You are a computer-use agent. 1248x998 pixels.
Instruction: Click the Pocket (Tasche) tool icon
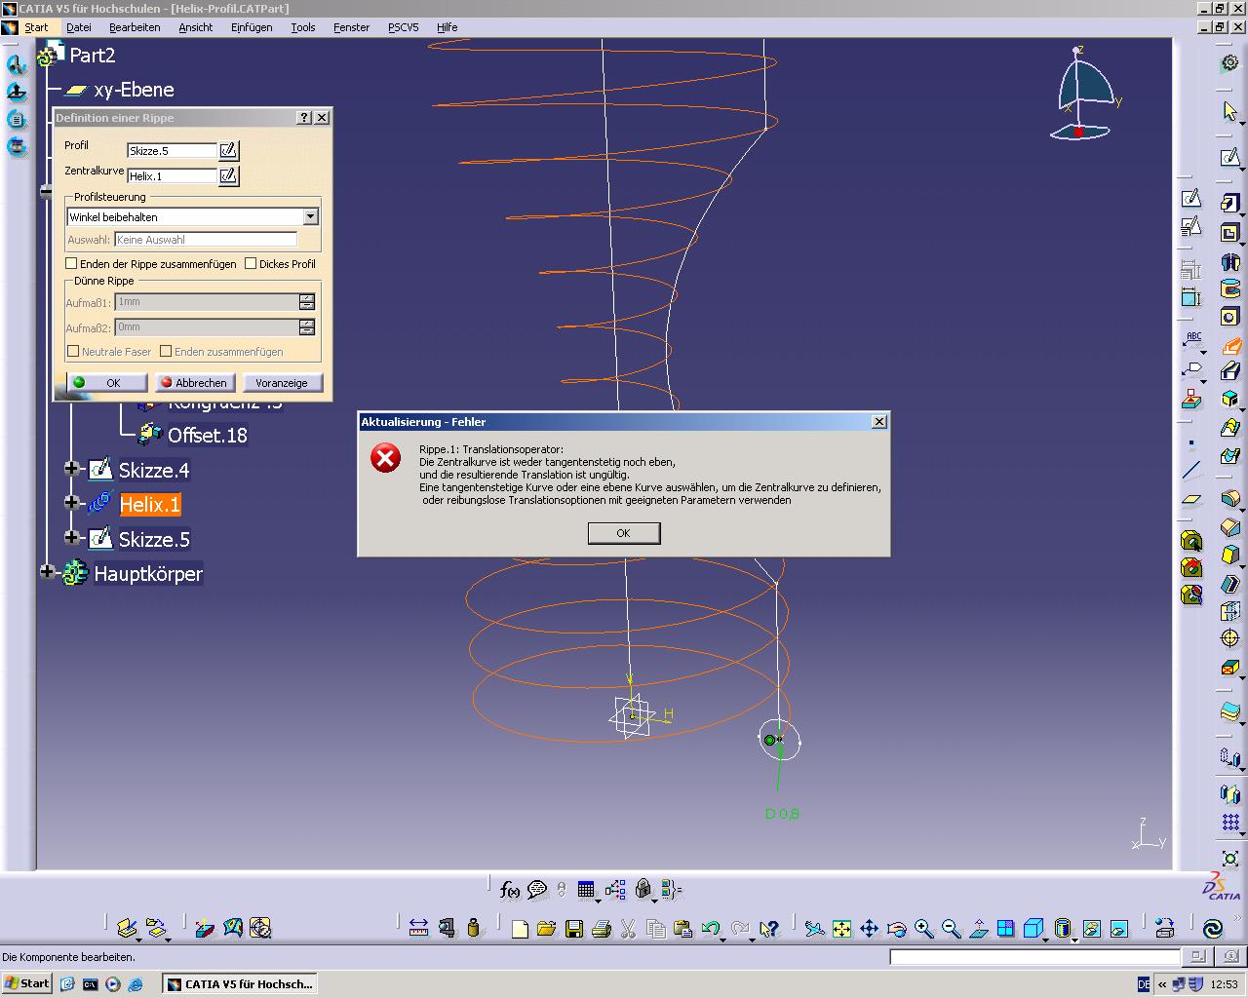click(x=1230, y=233)
